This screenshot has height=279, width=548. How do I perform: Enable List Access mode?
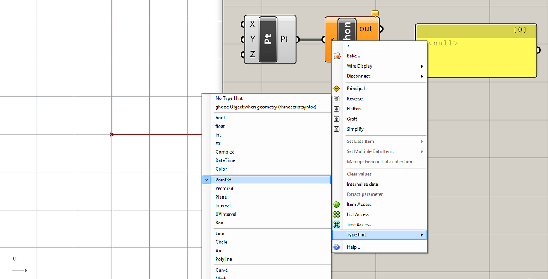click(x=358, y=214)
